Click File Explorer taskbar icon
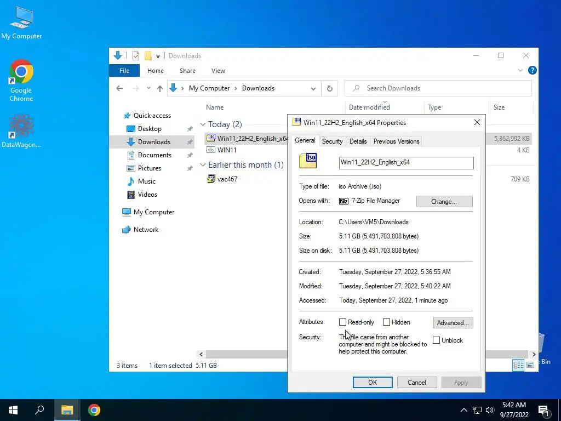The width and height of the screenshot is (561, 421). point(67,410)
